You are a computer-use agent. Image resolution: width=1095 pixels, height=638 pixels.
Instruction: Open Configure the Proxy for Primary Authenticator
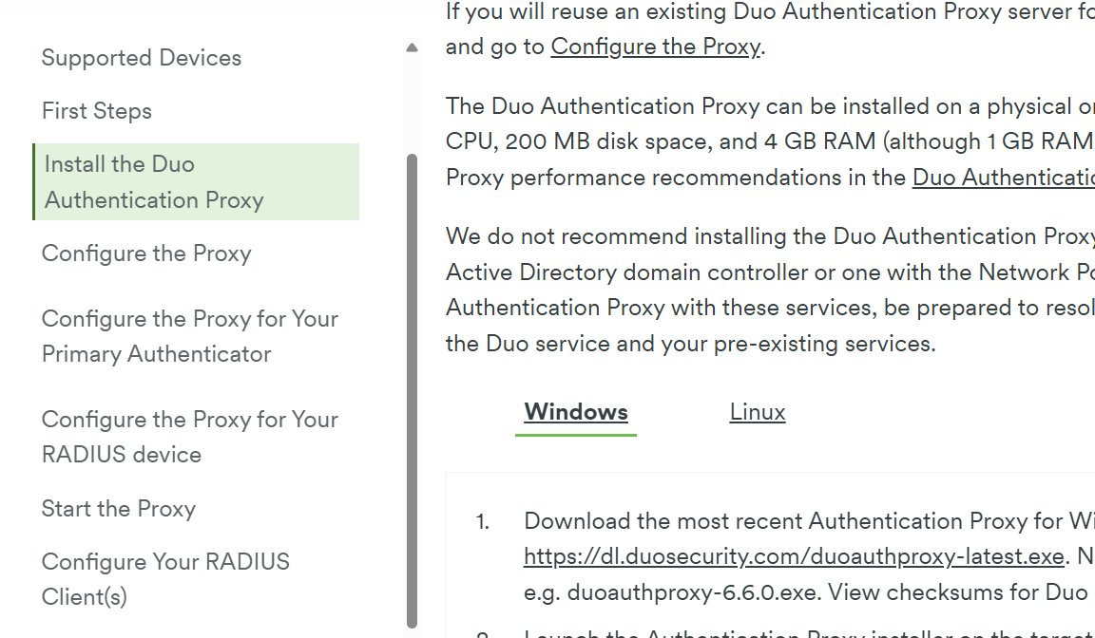tap(190, 336)
